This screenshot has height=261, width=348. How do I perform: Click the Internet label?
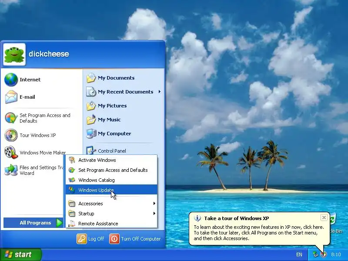[30, 80]
